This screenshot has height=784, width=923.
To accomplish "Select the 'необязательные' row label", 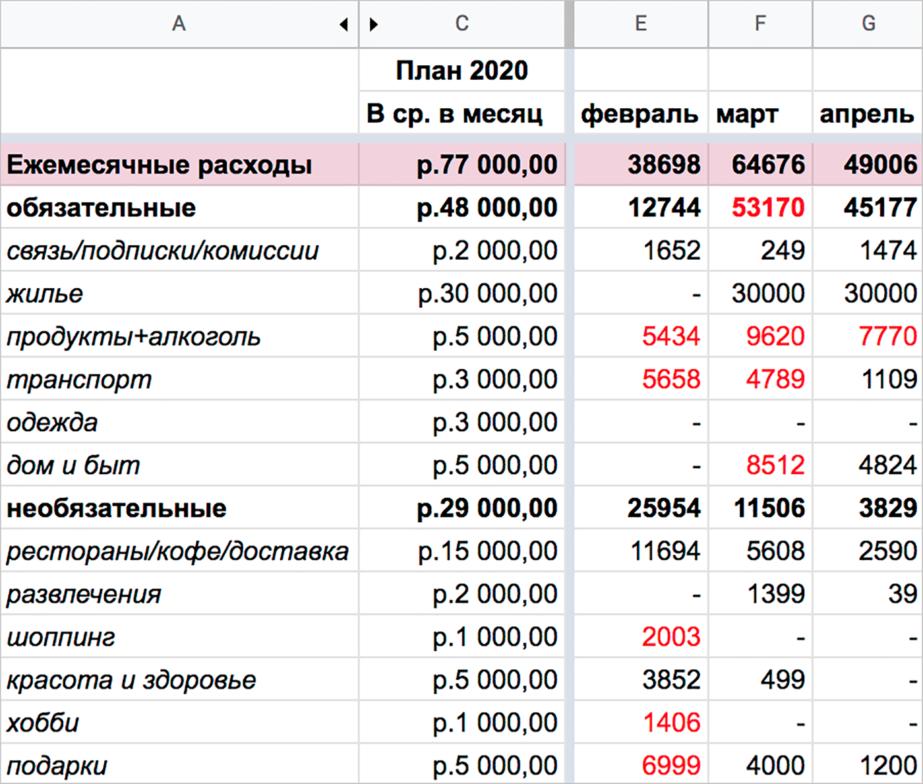I will [116, 508].
